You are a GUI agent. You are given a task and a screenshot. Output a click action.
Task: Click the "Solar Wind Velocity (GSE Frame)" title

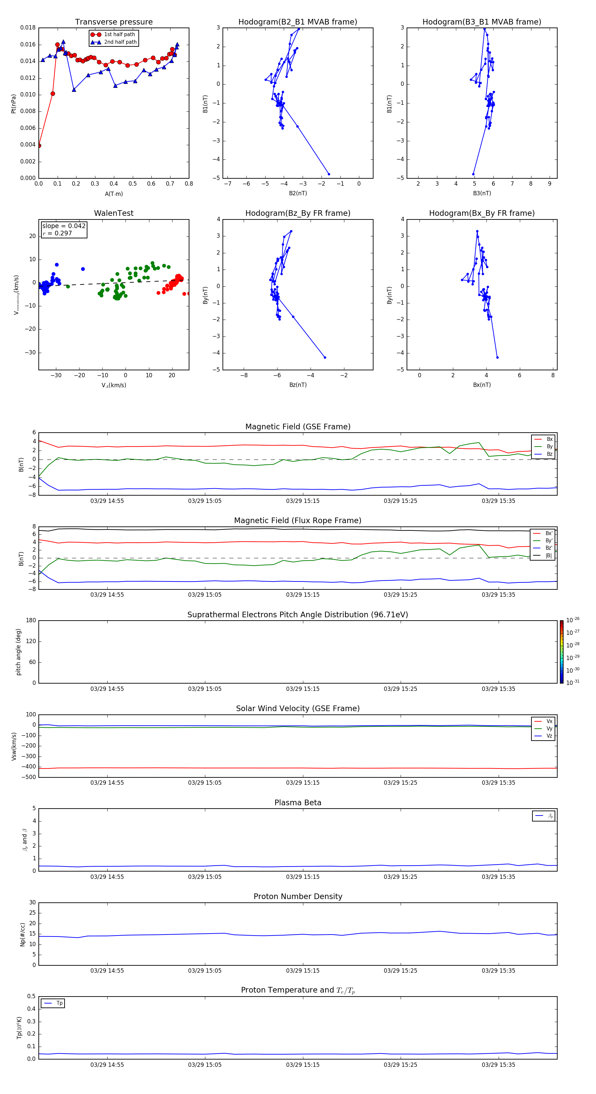298,709
